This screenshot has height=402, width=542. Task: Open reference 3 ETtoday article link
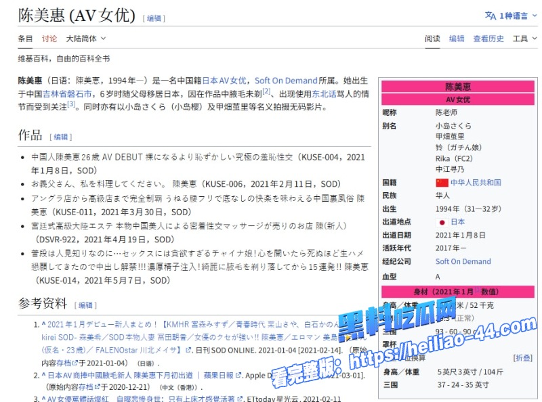(141, 399)
